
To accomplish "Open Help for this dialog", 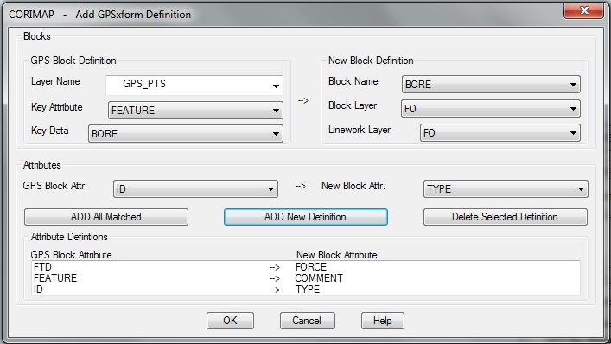I will tap(382, 321).
